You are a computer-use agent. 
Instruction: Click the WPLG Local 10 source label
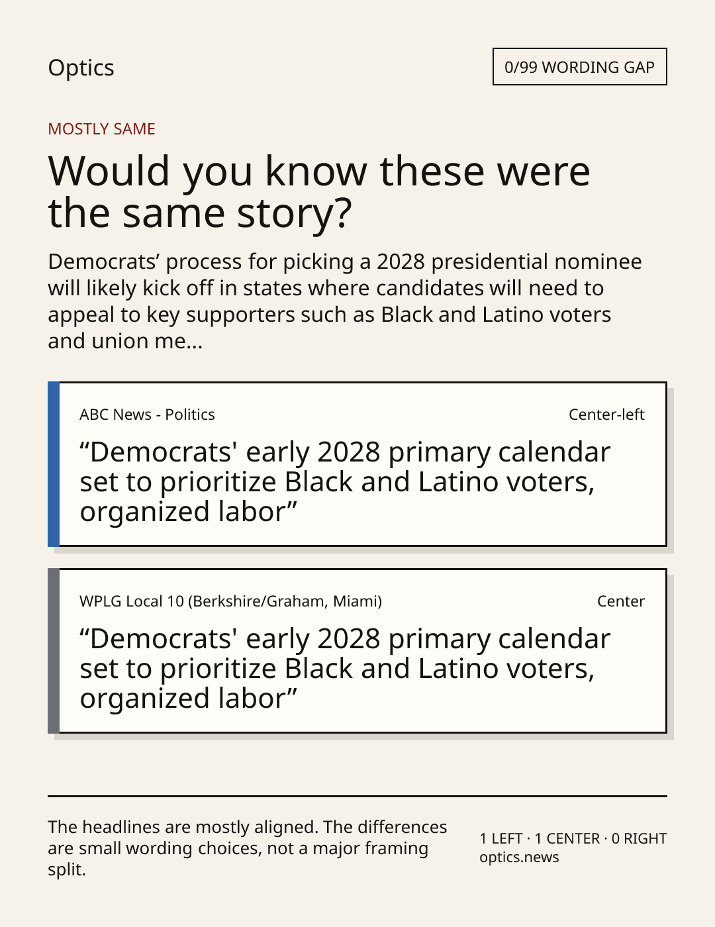[230, 601]
